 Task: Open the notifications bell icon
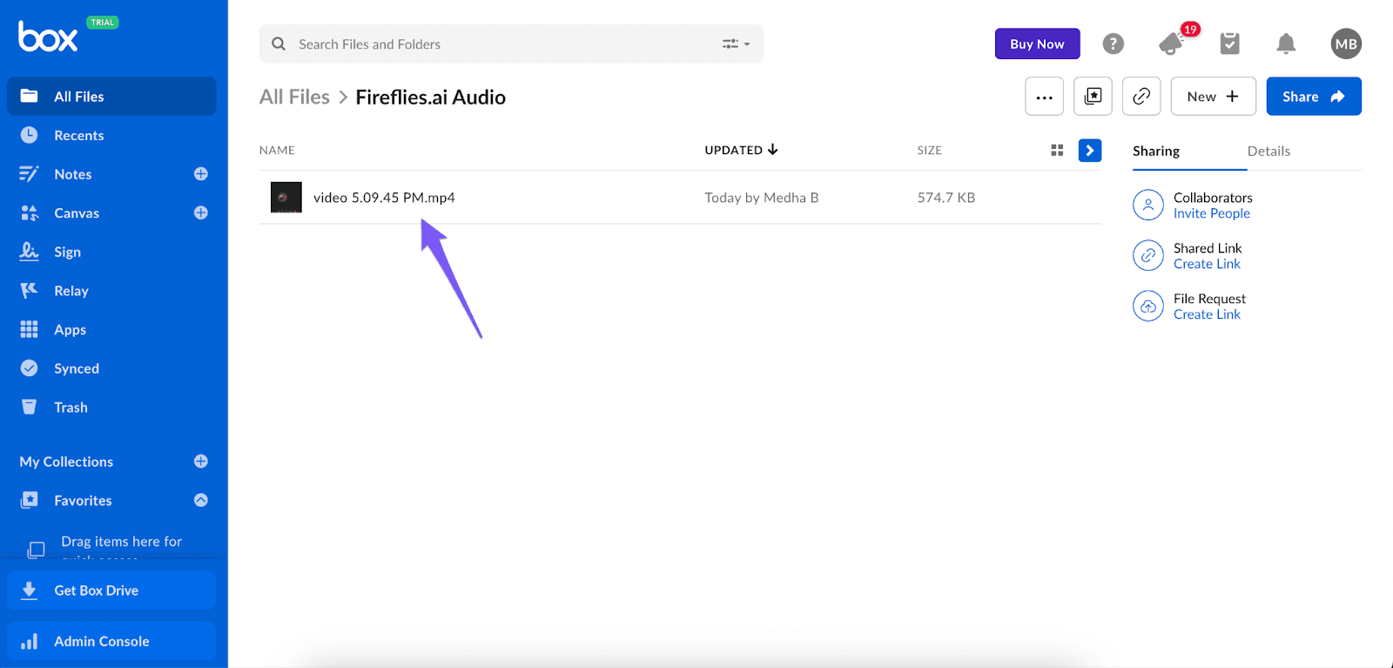(1286, 44)
